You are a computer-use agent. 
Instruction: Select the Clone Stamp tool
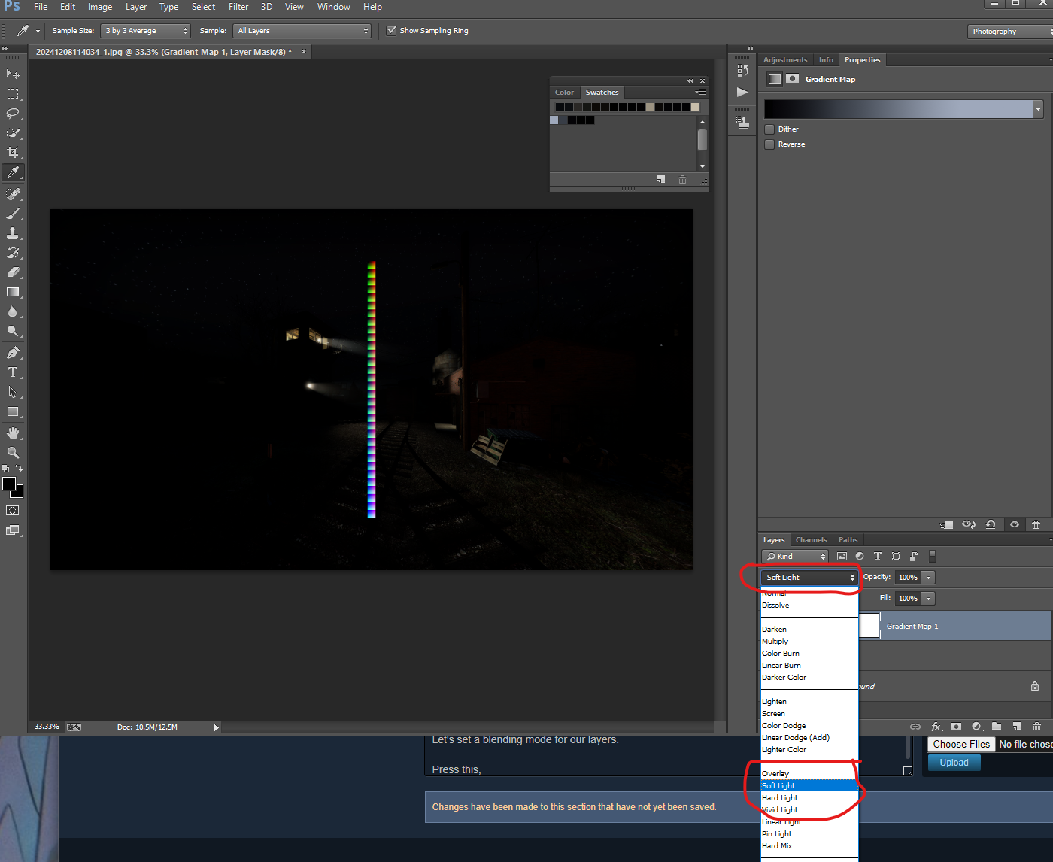13,233
